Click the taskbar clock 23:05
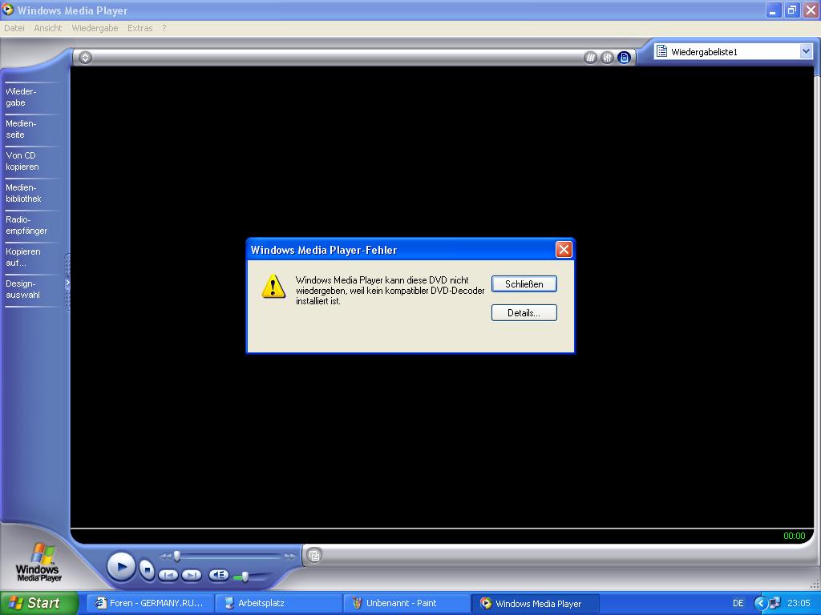Screen dimensions: 821x615 tap(799, 604)
